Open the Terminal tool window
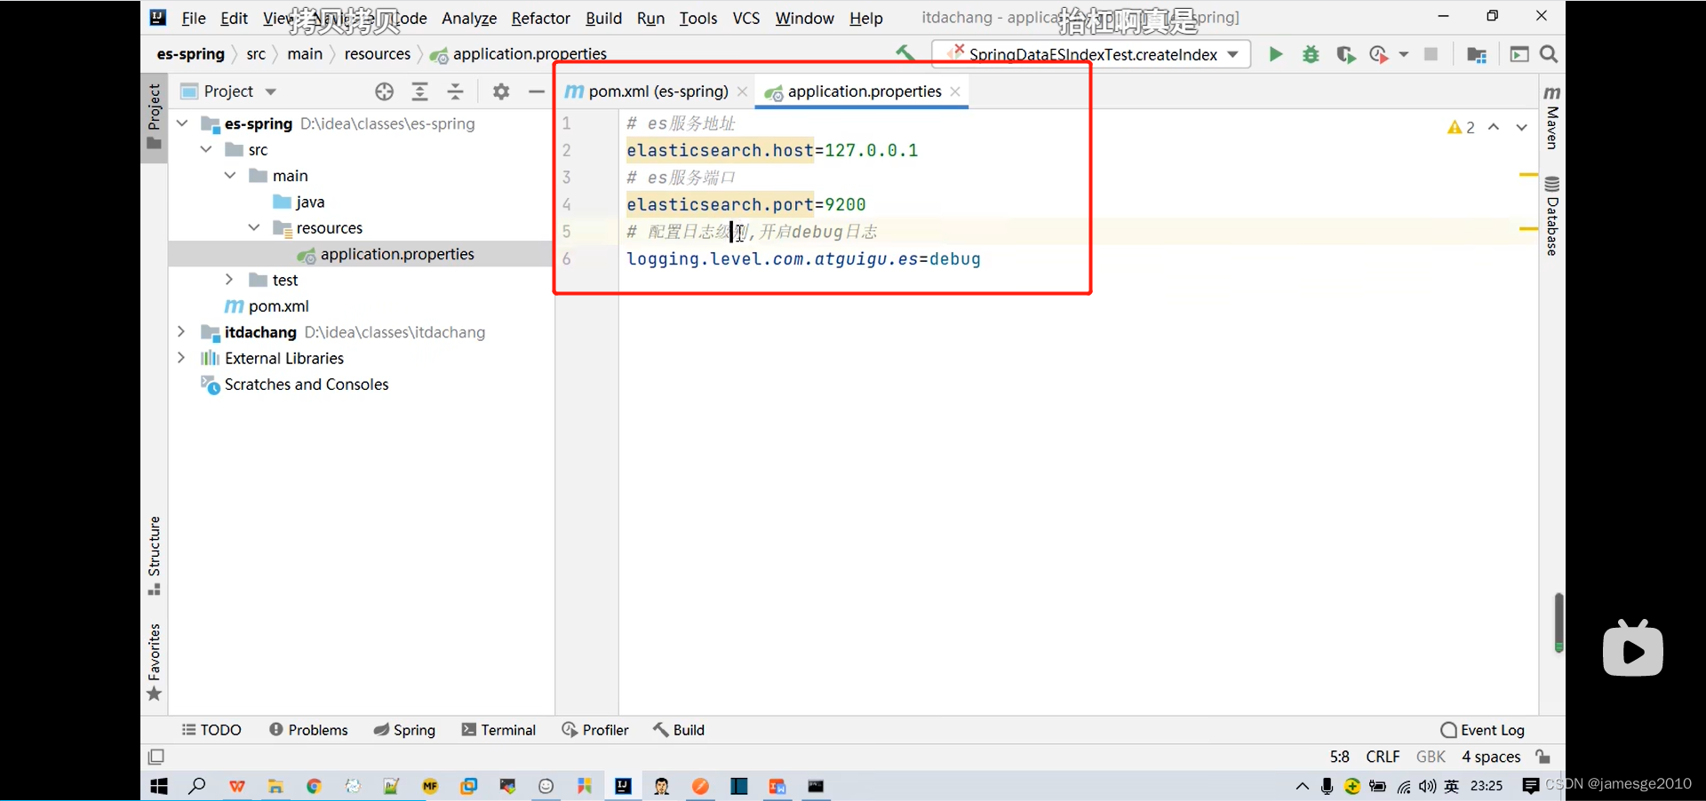 click(x=498, y=730)
